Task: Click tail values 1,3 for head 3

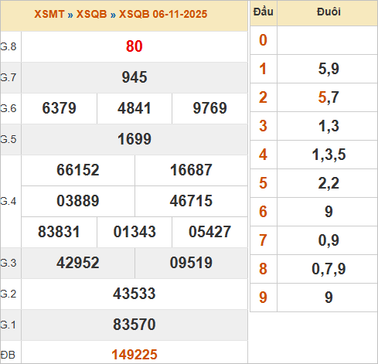Action: click(x=329, y=126)
